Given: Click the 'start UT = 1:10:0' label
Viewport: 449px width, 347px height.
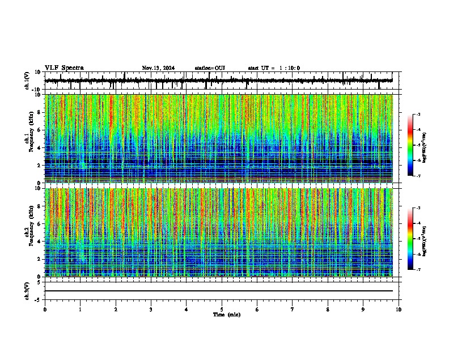Looking at the screenshot, I should [274, 68].
